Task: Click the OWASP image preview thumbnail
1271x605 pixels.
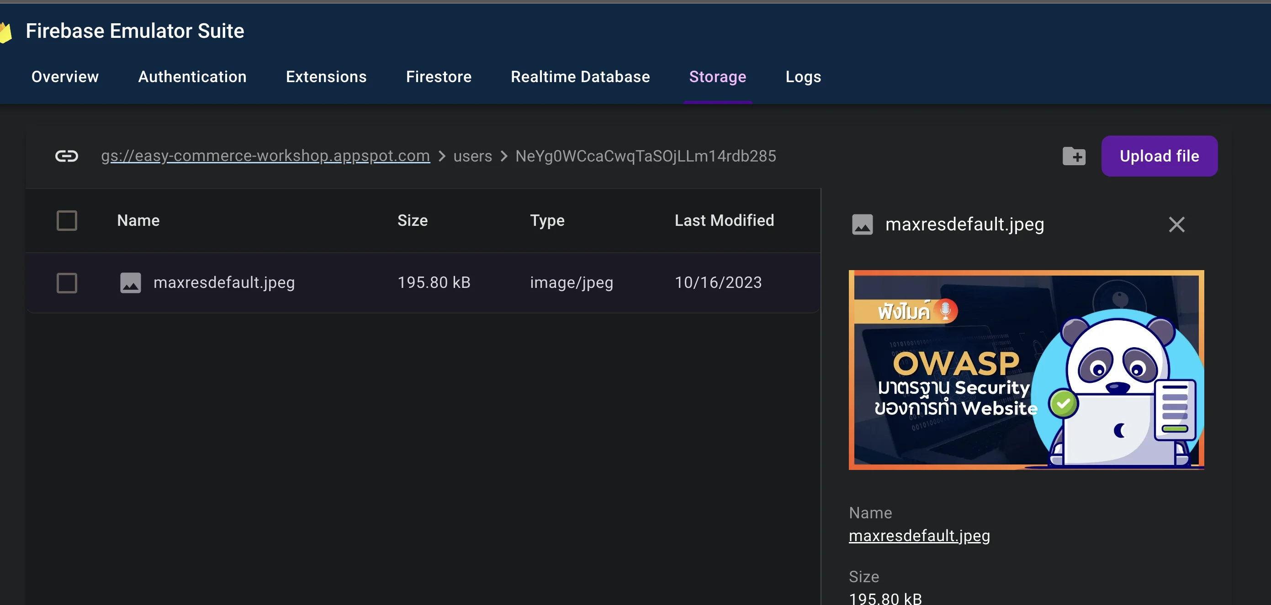Action: tap(1026, 370)
